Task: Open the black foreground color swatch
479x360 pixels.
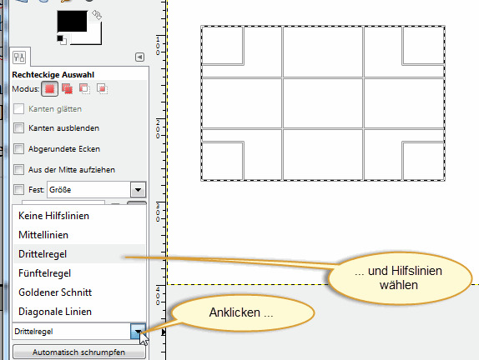Action: [72, 21]
